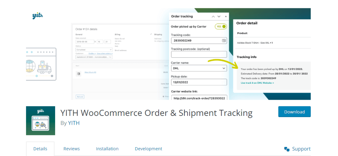
Task: Open the order Status Completed dropdown
Action: [x=94, y=49]
